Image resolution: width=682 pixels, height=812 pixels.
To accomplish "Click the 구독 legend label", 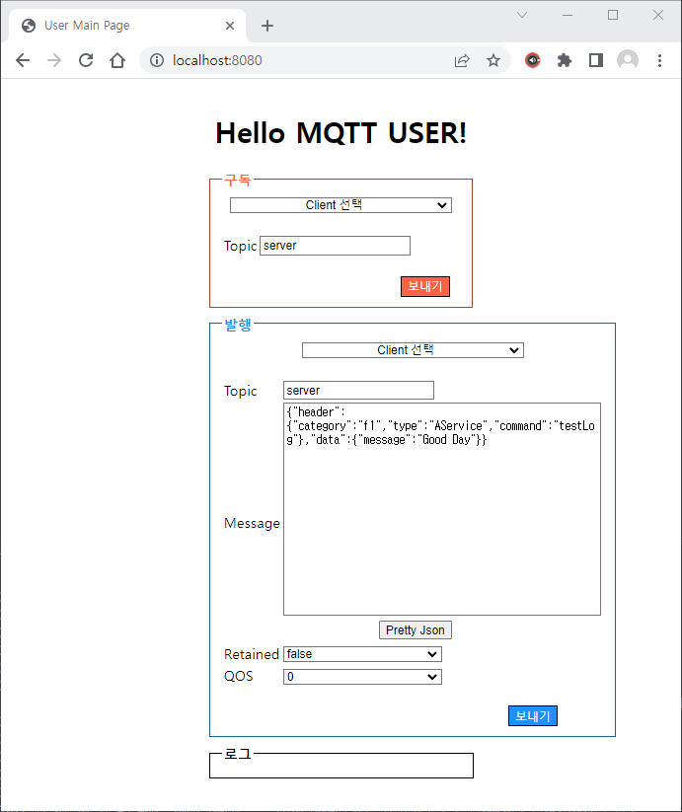I will coord(238,180).
